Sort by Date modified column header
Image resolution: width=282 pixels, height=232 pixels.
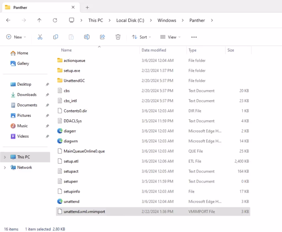coord(154,50)
